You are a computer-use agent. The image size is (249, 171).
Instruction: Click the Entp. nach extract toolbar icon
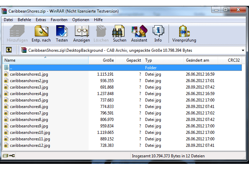click(41, 34)
